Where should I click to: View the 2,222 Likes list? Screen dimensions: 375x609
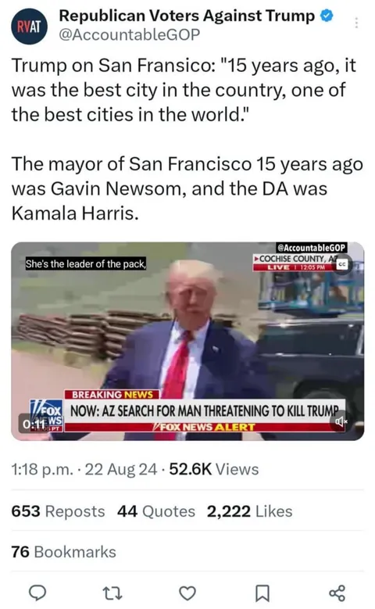point(250,511)
